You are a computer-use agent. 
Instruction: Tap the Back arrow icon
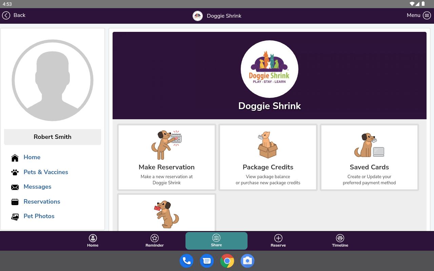tap(6, 15)
